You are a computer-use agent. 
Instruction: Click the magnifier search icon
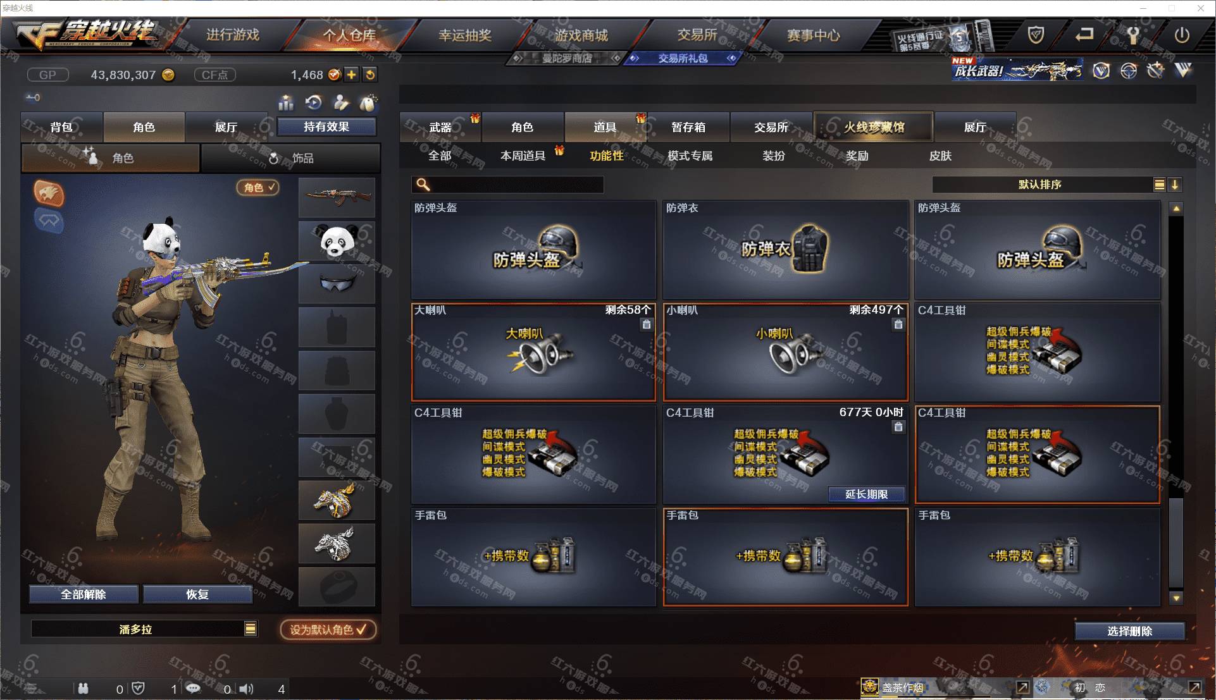pyautogui.click(x=423, y=184)
